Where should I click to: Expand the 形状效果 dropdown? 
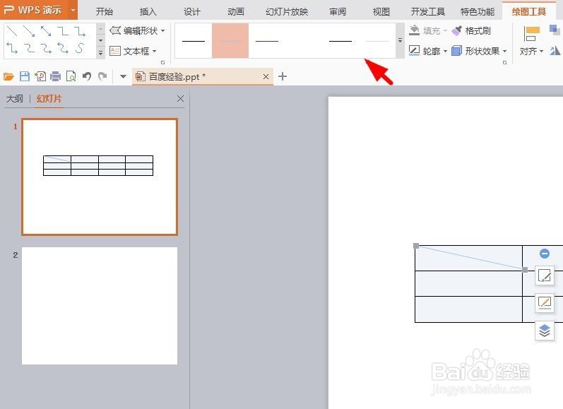[x=504, y=52]
